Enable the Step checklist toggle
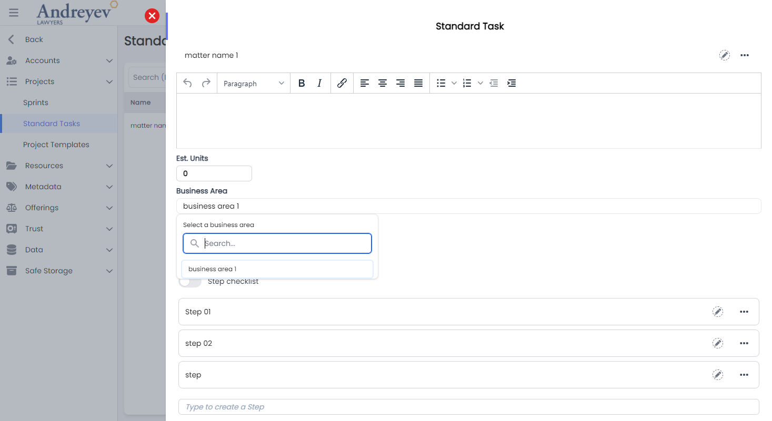Image resolution: width=772 pixels, height=421 pixels. tap(190, 281)
